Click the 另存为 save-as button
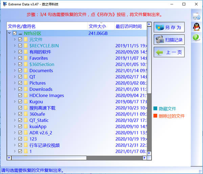 coord(169,27)
